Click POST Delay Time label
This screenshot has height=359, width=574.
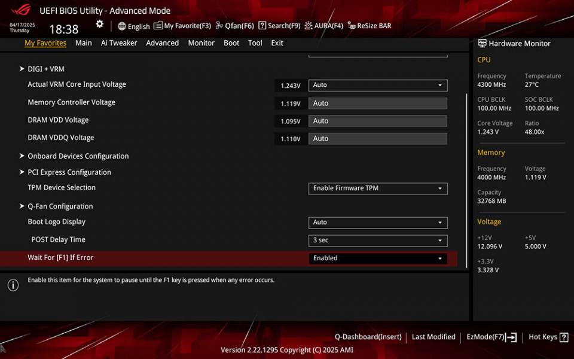[x=58, y=239]
